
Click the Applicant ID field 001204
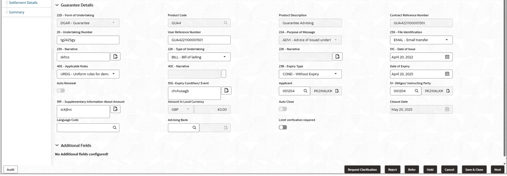294,91
